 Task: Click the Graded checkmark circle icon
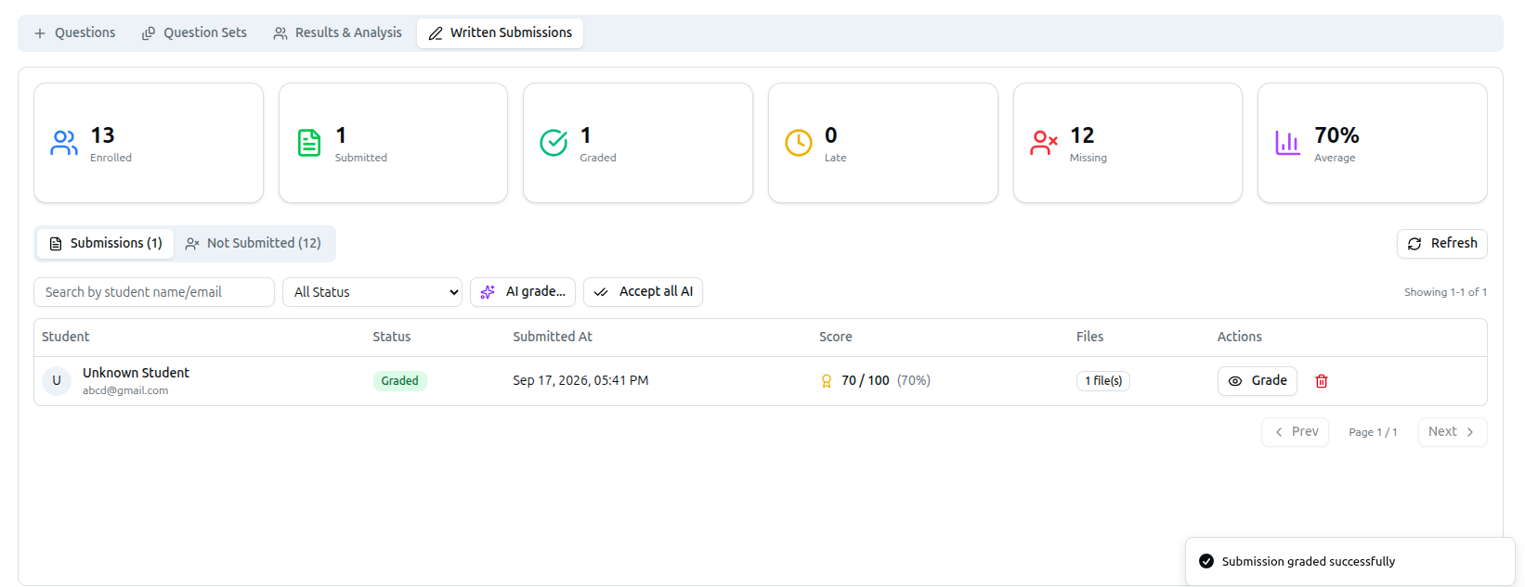tap(554, 143)
